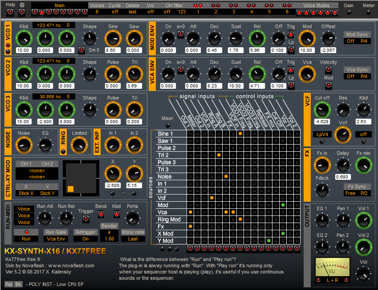Toggle the Bend LED in Run-Midi

[101, 214]
